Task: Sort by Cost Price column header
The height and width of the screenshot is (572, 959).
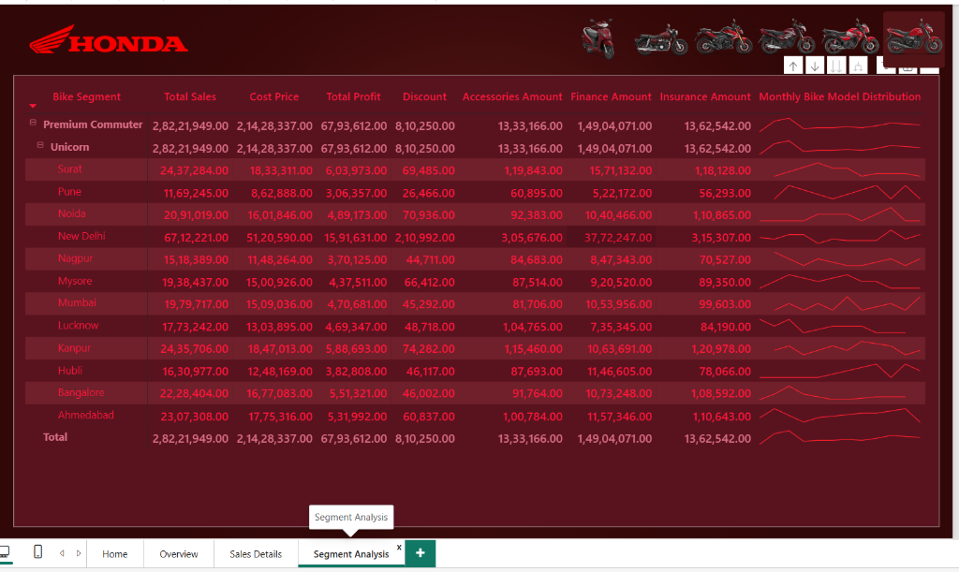Action: pyautogui.click(x=274, y=96)
